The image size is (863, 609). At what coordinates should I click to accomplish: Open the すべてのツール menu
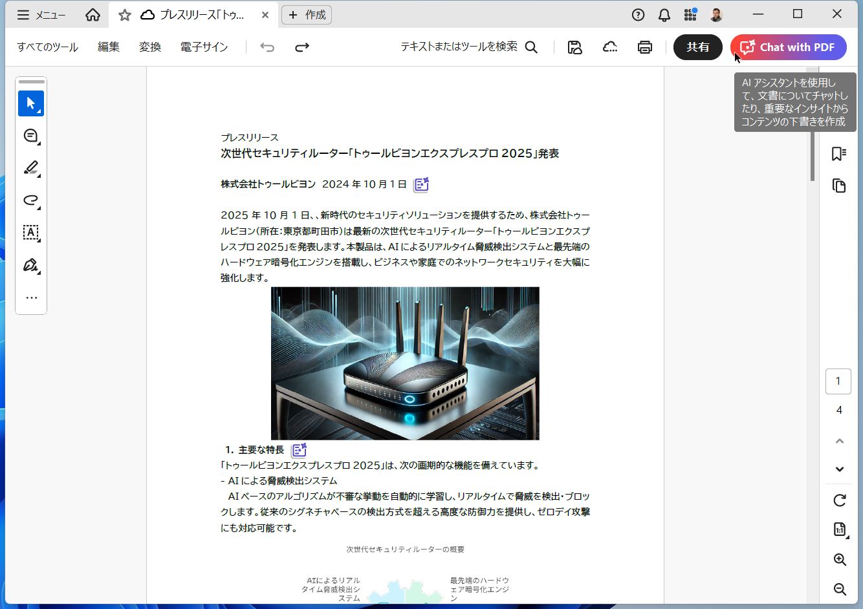point(47,47)
